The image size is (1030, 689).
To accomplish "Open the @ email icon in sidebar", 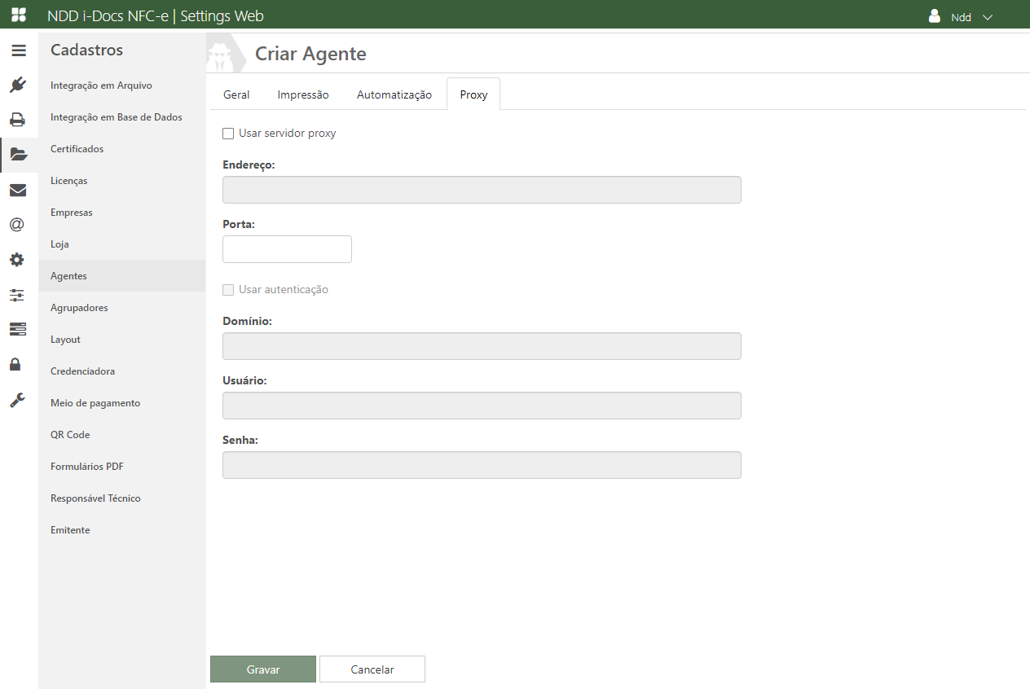I will coord(17,225).
